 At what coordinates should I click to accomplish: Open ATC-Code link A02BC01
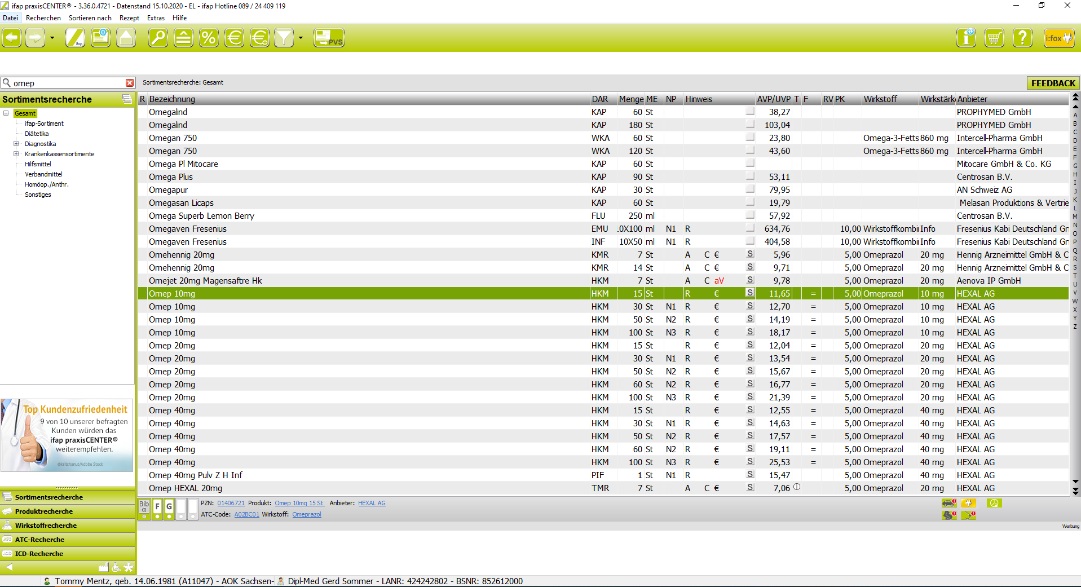point(247,514)
